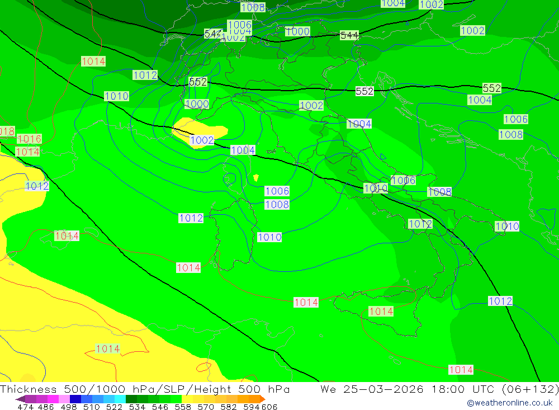Click the 1008 label at the very top edge
559x410 pixels.
pyautogui.click(x=253, y=7)
